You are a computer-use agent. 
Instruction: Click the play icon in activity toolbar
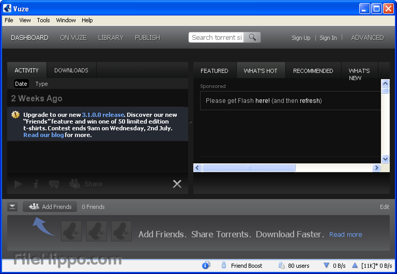tap(18, 184)
